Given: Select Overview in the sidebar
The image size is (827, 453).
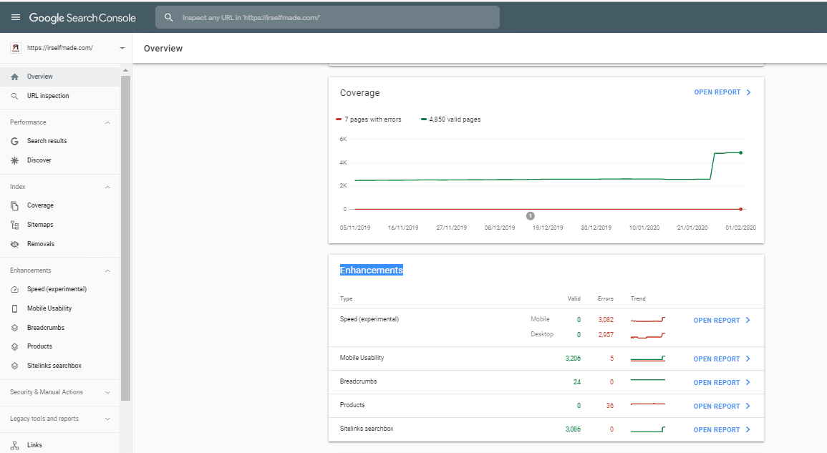Looking at the screenshot, I should (x=60, y=77).
